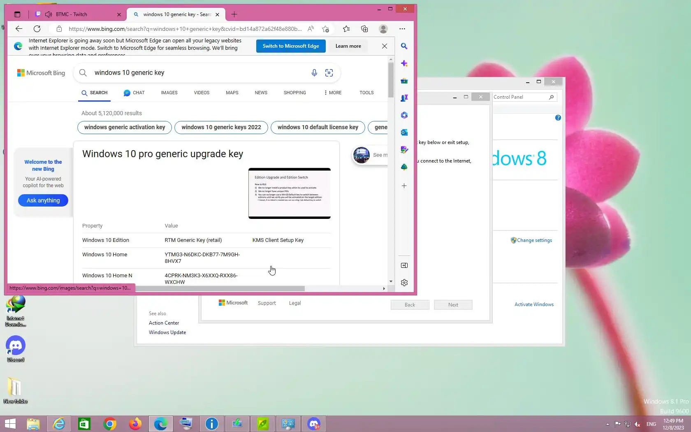Show hidden system tray icons
This screenshot has width=691, height=432.
[x=608, y=424]
